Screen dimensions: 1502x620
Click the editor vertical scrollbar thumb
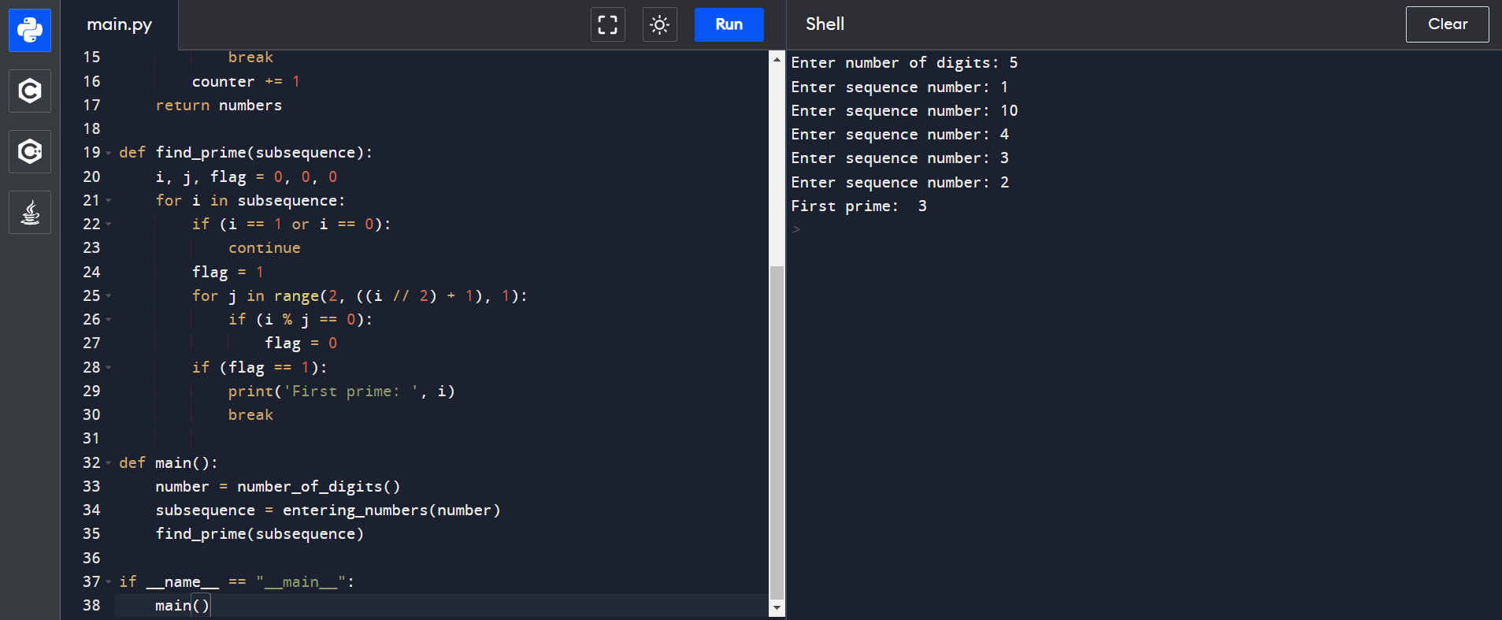[777, 432]
